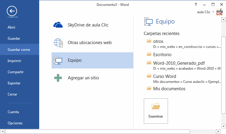This screenshot has width=226, height=134.
Task: Click the folder icon beside otros
Action: (149, 41)
